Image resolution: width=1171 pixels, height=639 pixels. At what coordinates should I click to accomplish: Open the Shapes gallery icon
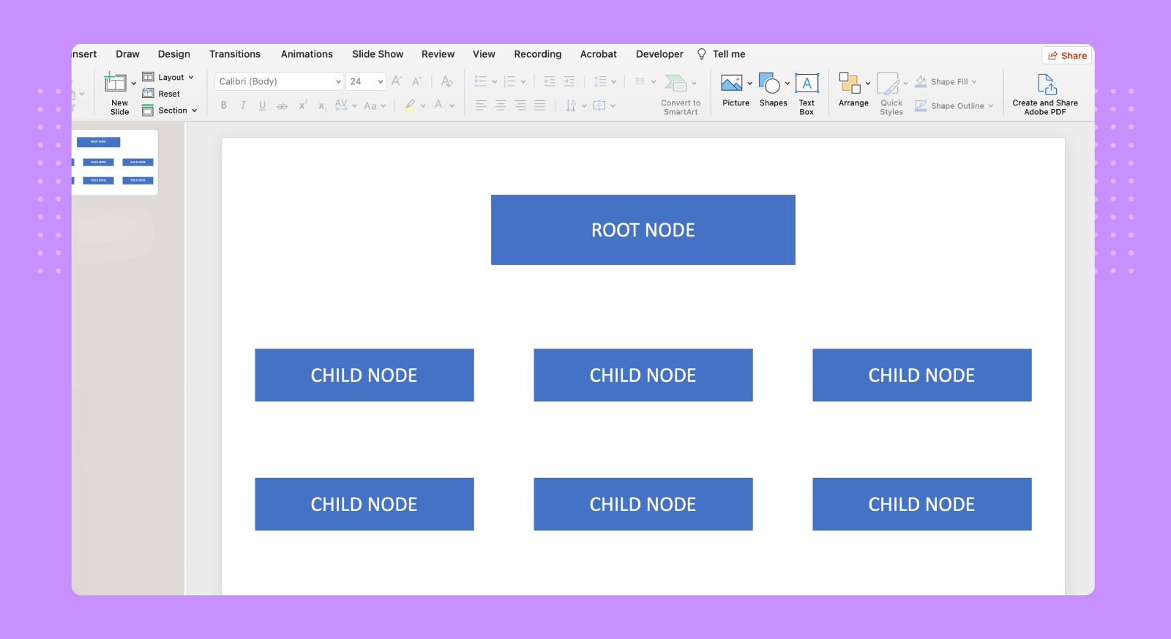click(x=769, y=83)
